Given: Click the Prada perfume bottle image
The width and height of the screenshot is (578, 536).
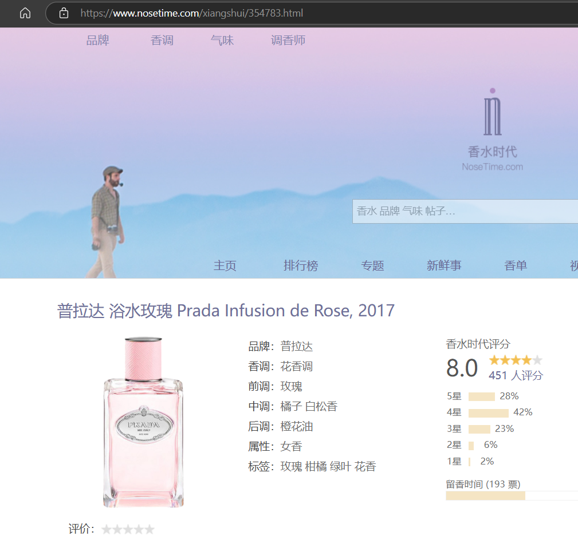Looking at the screenshot, I should pyautogui.click(x=143, y=422).
